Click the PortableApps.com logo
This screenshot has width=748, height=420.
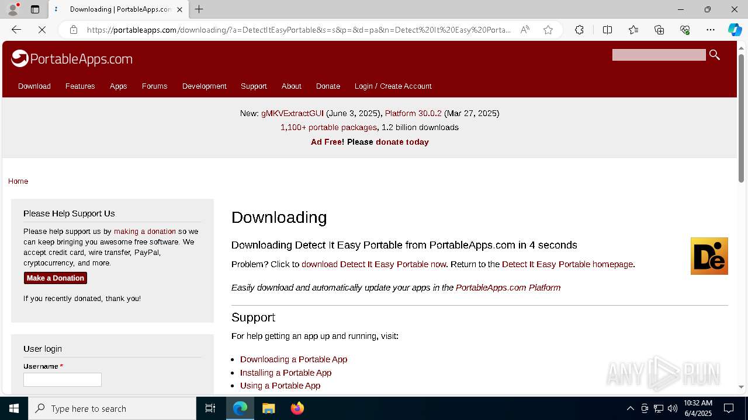pyautogui.click(x=72, y=58)
